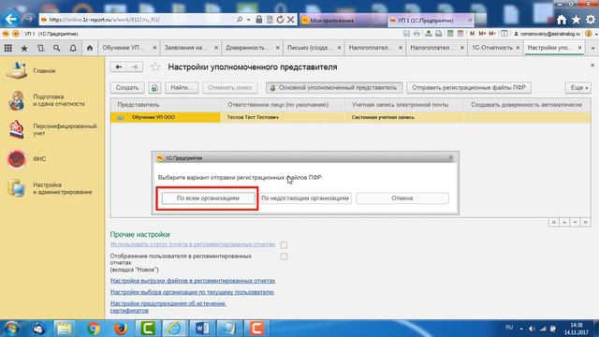Image resolution: width=599 pixels, height=337 pixels.
Task: Switch to Заявления на tab
Action: tap(185, 48)
